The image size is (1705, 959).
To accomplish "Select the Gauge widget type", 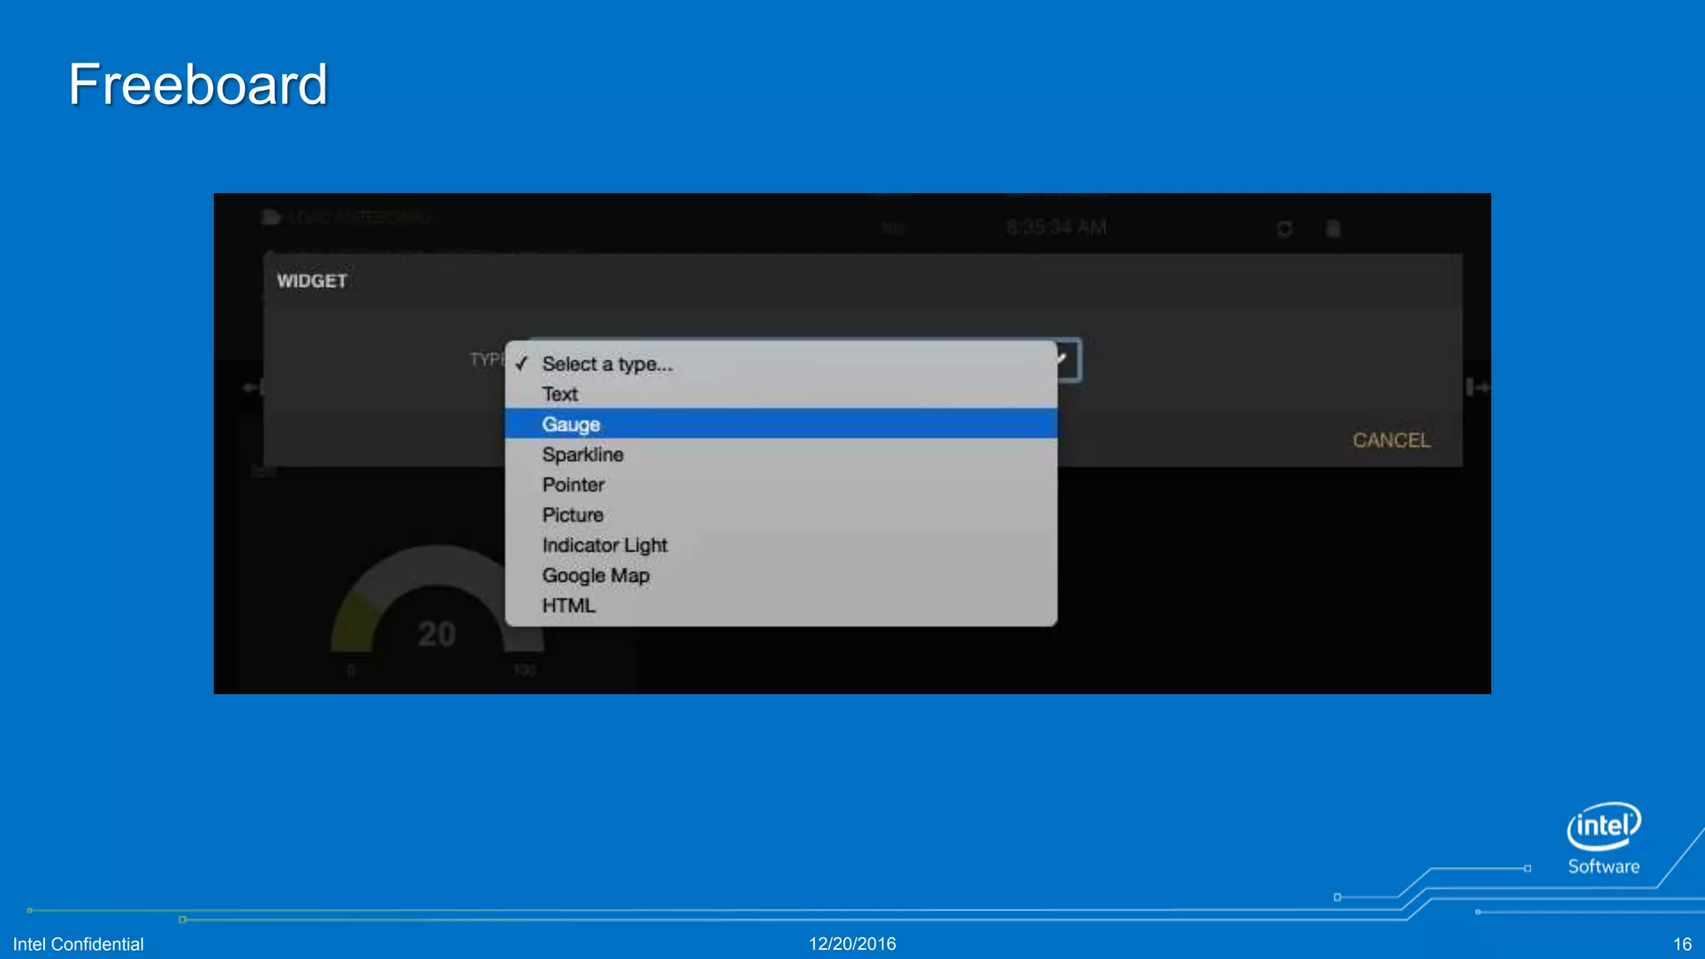I will (781, 425).
